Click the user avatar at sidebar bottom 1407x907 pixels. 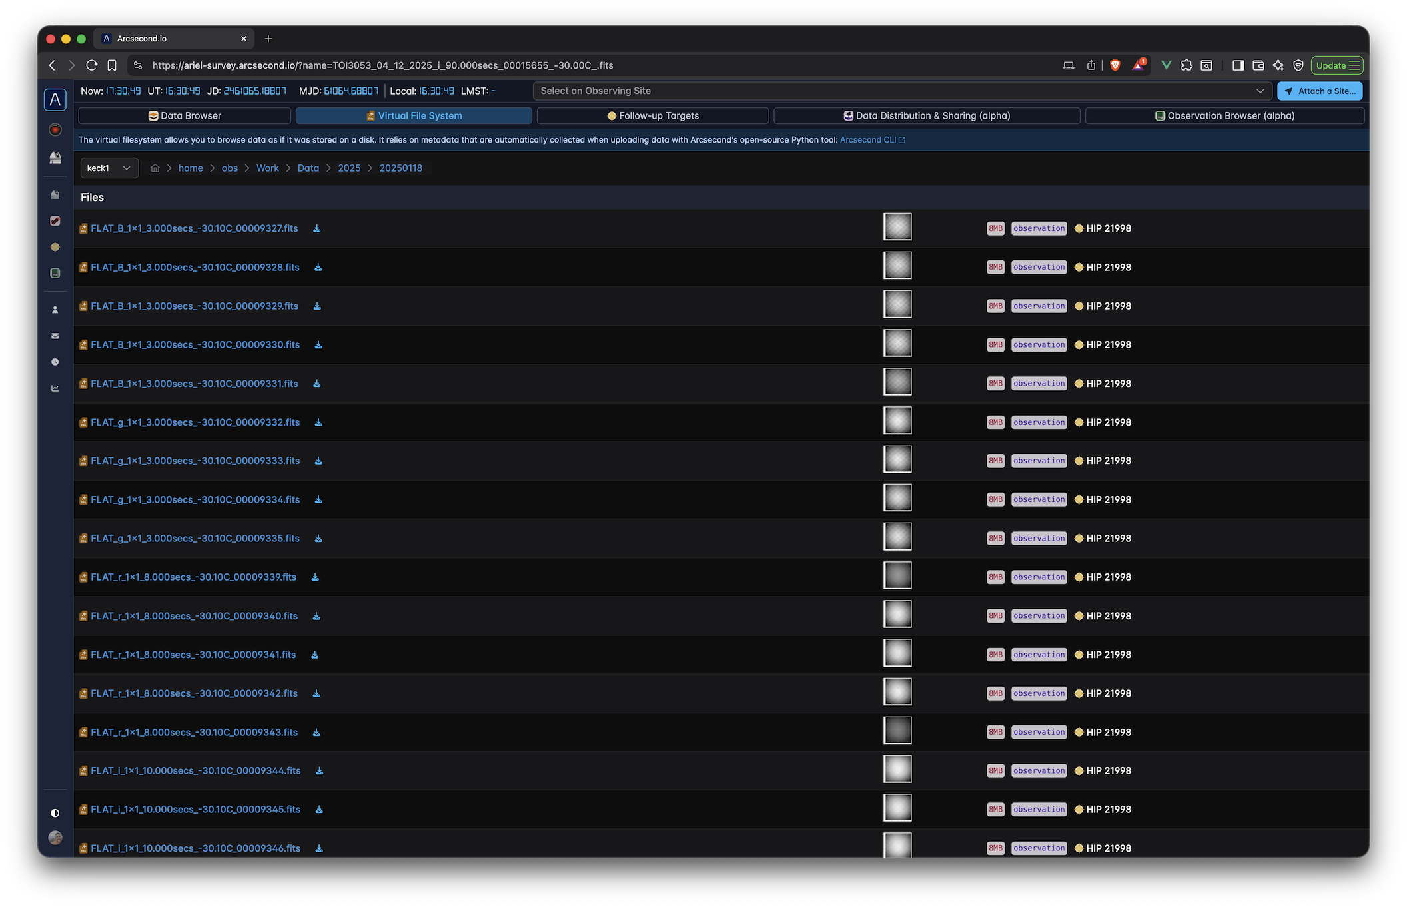click(55, 838)
